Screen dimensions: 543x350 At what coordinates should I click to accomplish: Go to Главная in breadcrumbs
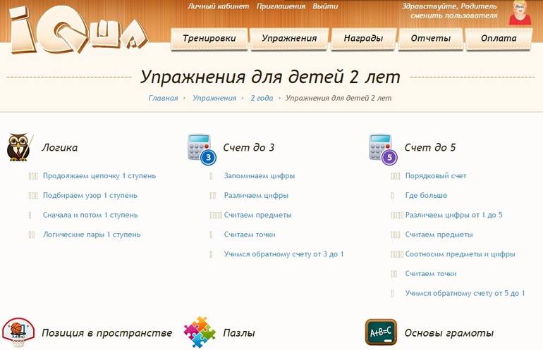point(163,98)
